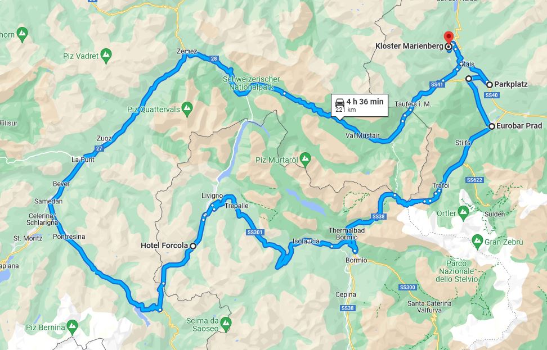Select the Piz Vadret mountain peak icon
Image resolution: width=547 pixels, height=350 pixels.
(106, 55)
